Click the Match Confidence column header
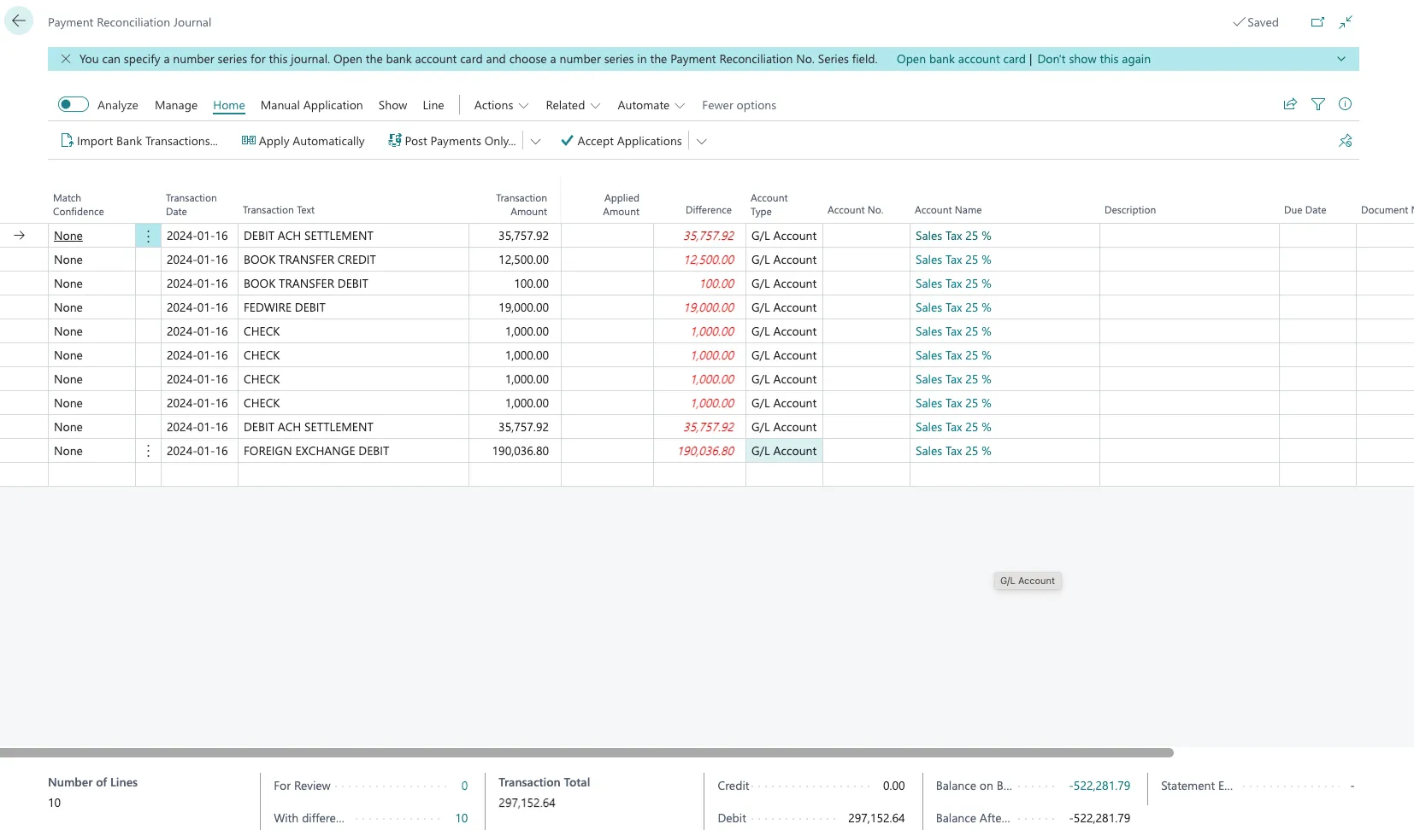 (79, 205)
